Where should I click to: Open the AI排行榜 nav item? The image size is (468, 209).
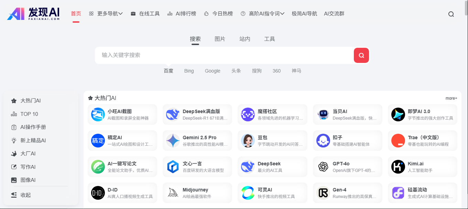click(182, 14)
